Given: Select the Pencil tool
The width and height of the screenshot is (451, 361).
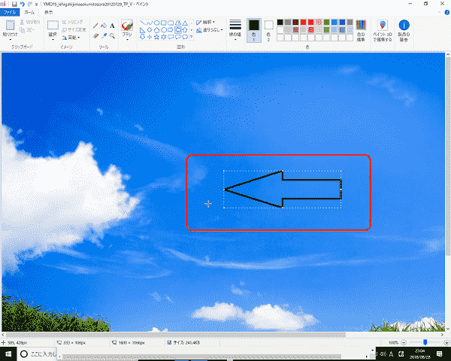Looking at the screenshot, I should 95,26.
